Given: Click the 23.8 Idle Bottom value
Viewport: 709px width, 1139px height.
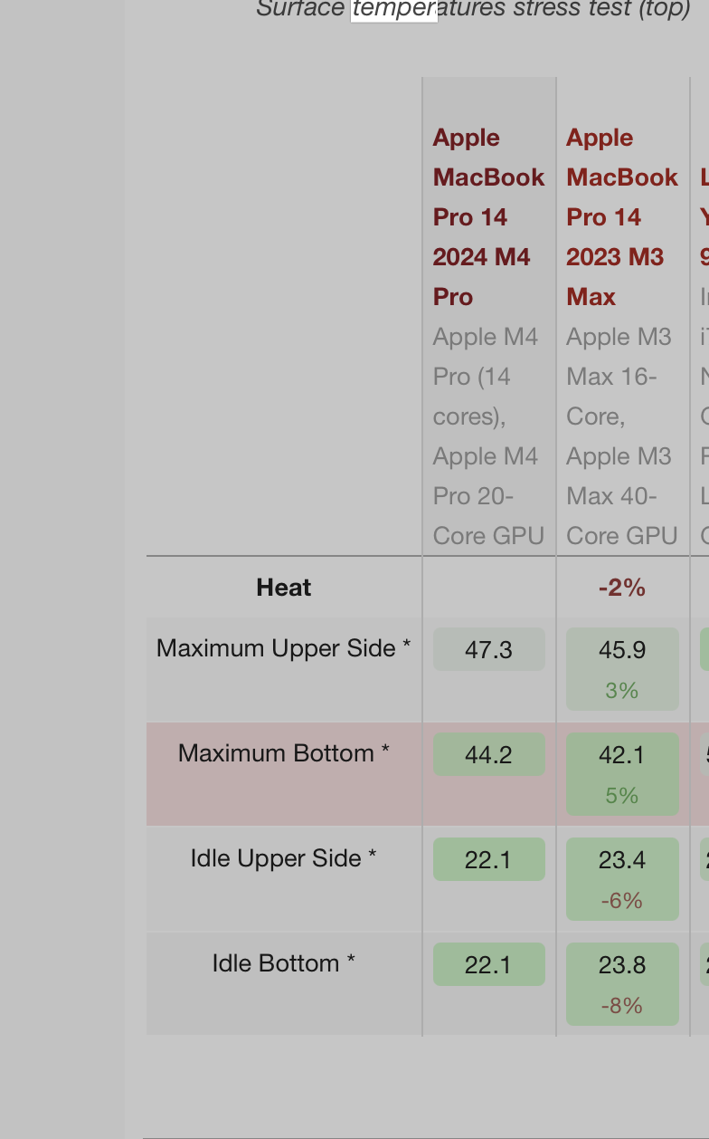Looking at the screenshot, I should tap(622, 965).
